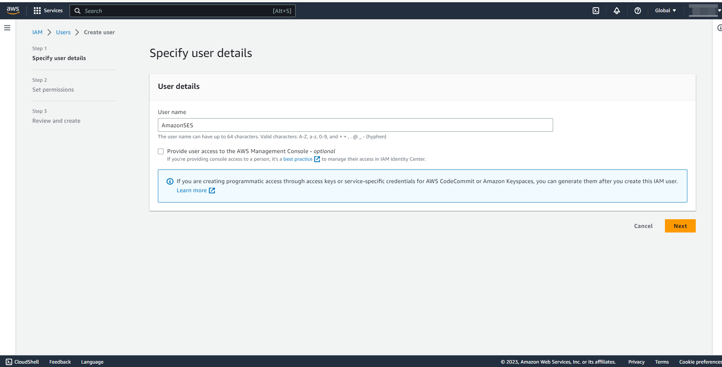
Task: Click the Services label in top bar
Action: (53, 11)
